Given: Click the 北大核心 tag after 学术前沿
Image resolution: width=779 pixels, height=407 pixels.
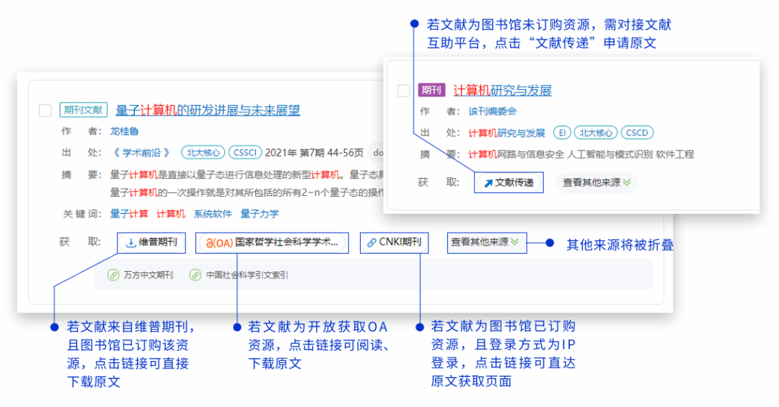Looking at the screenshot, I should [x=202, y=152].
